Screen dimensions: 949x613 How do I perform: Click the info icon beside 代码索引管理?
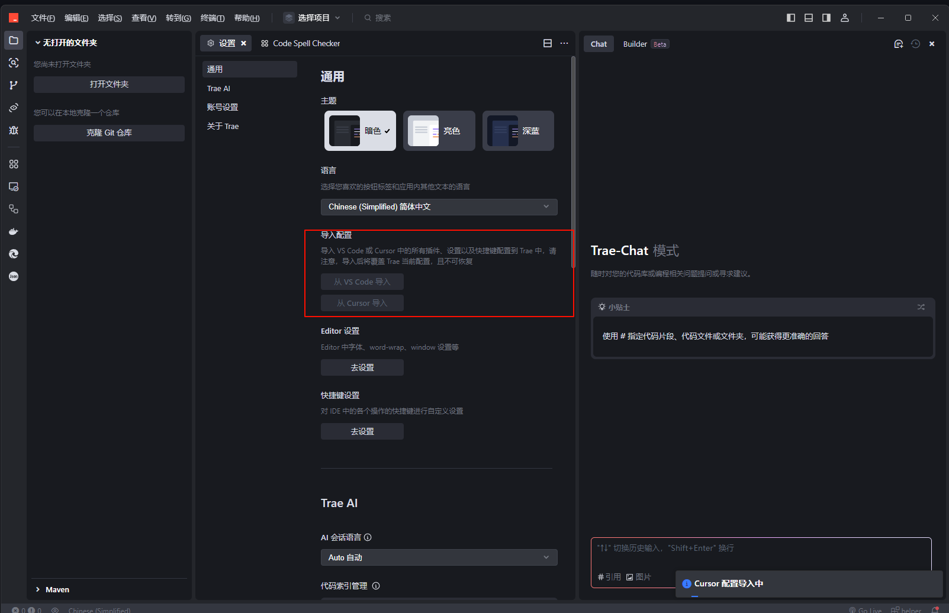376,586
